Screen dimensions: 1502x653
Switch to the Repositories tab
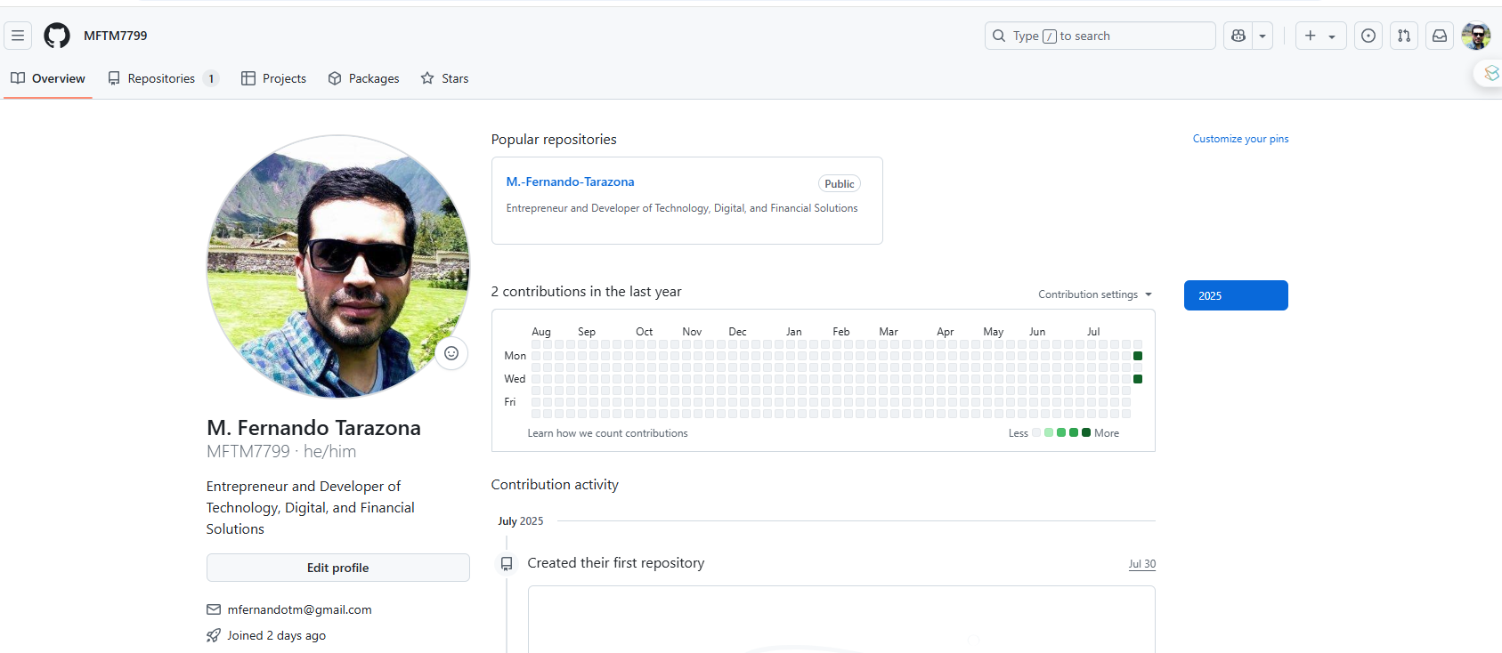coord(163,78)
